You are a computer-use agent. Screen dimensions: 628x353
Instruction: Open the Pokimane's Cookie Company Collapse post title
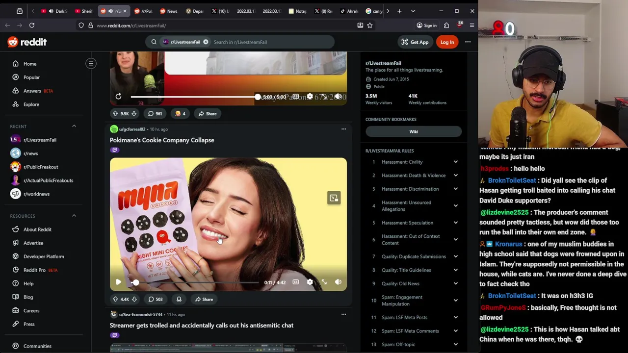coord(162,140)
